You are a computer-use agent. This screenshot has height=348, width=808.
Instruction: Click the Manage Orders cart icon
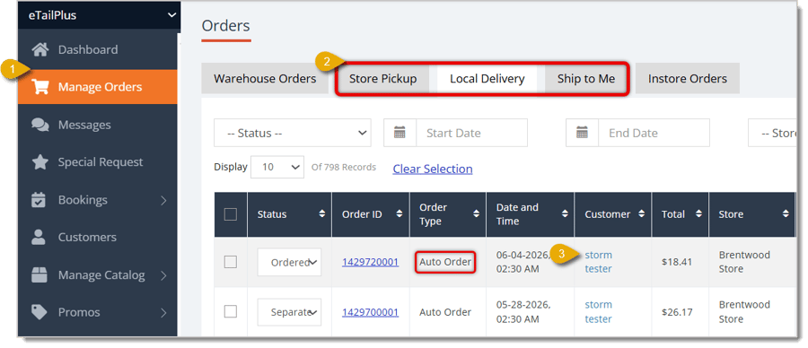(x=40, y=87)
